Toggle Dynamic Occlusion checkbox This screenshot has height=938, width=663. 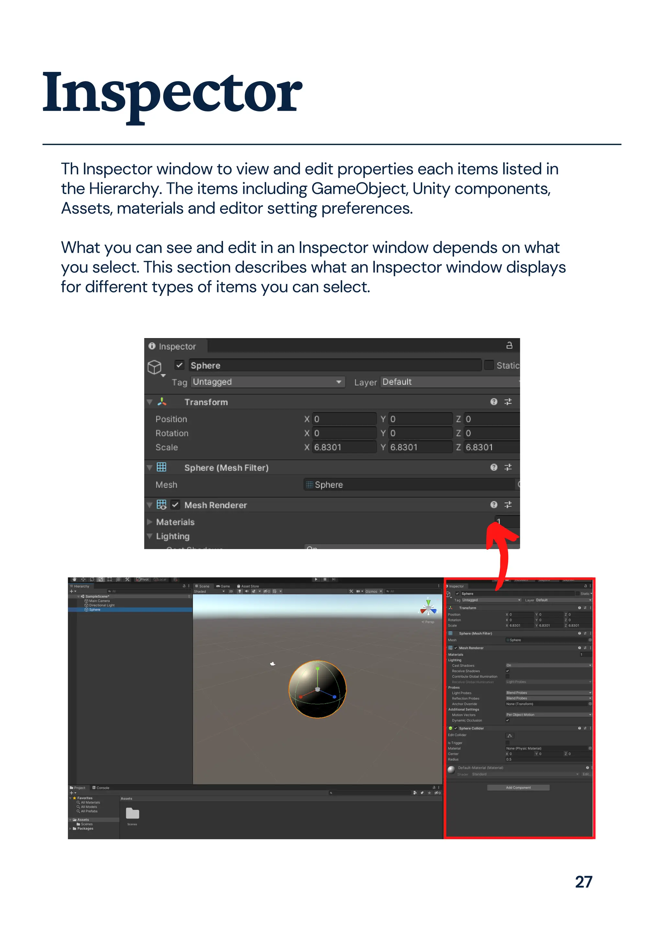[508, 720]
